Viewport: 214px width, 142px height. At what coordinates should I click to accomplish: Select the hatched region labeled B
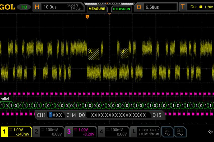point(124,54)
